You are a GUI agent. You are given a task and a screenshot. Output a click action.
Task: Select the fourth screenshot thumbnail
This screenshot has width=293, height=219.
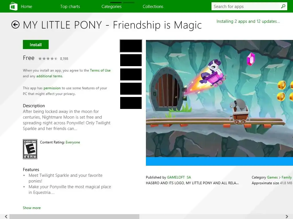click(x=131, y=89)
